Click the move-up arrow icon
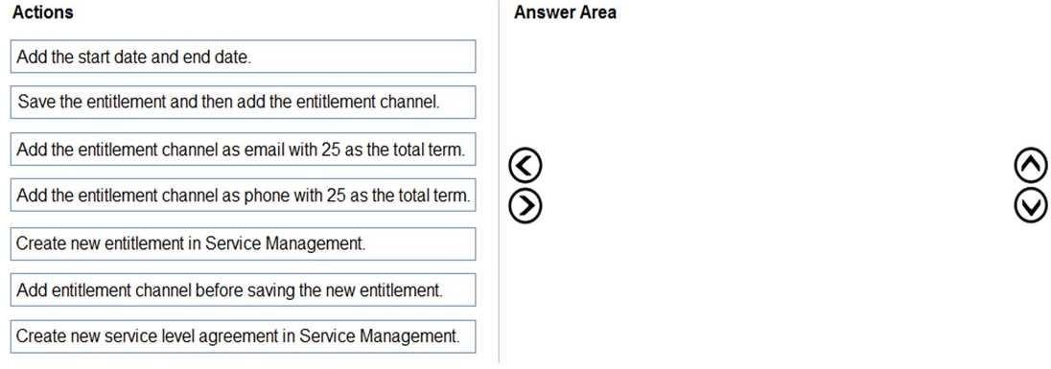Screen dimensions: 1051x369 coord(1032,168)
